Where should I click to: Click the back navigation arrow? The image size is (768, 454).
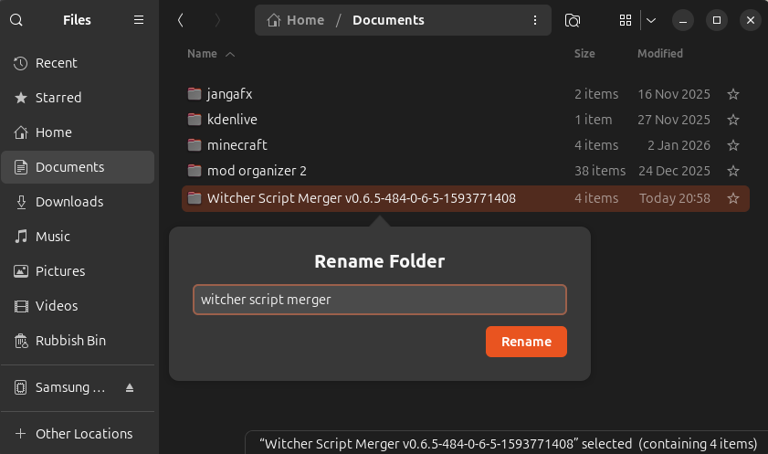tap(182, 20)
